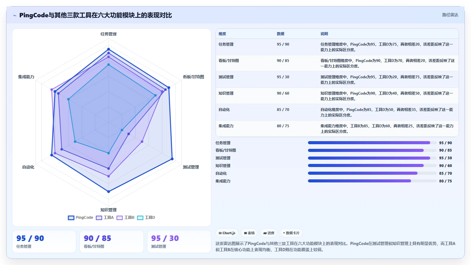This screenshot has height=265, width=471.
Task: Click the 看板/甘特图 progress bar
Action: (372, 150)
